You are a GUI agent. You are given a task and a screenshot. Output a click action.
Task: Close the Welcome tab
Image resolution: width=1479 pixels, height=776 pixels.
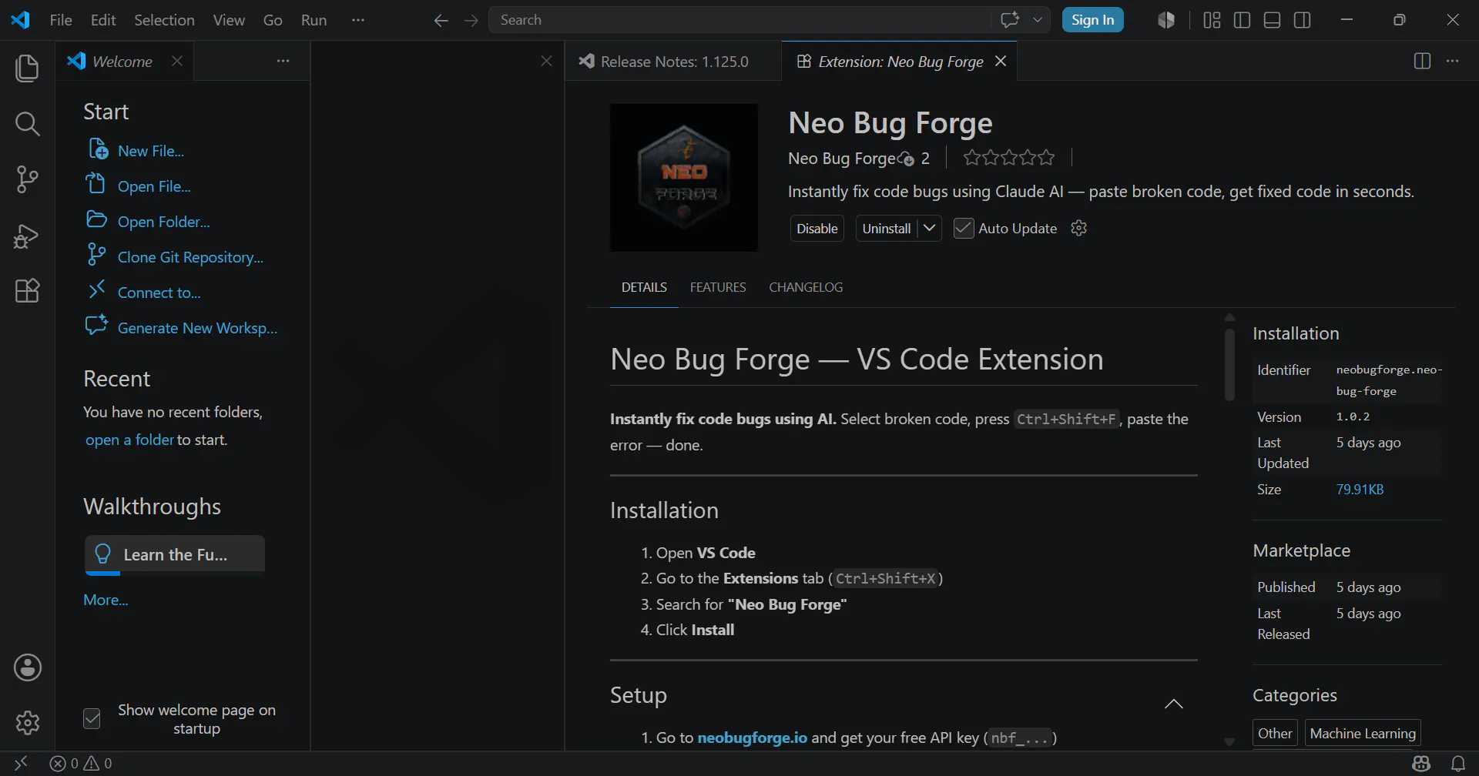click(177, 61)
